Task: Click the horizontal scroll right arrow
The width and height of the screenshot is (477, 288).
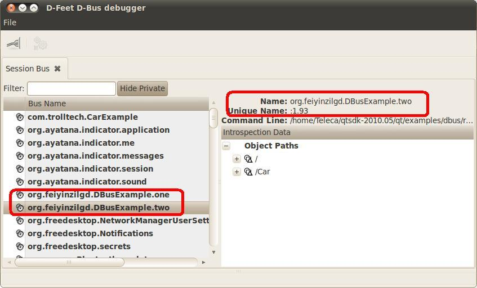Action: [203, 262]
